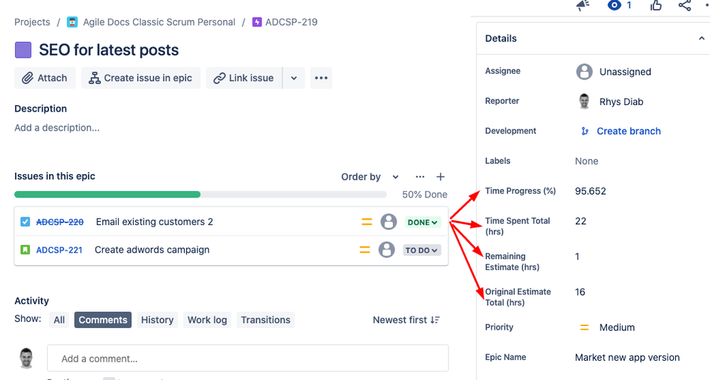Click the feedback megaphone icon
This screenshot has height=380, width=710.
(x=583, y=4)
